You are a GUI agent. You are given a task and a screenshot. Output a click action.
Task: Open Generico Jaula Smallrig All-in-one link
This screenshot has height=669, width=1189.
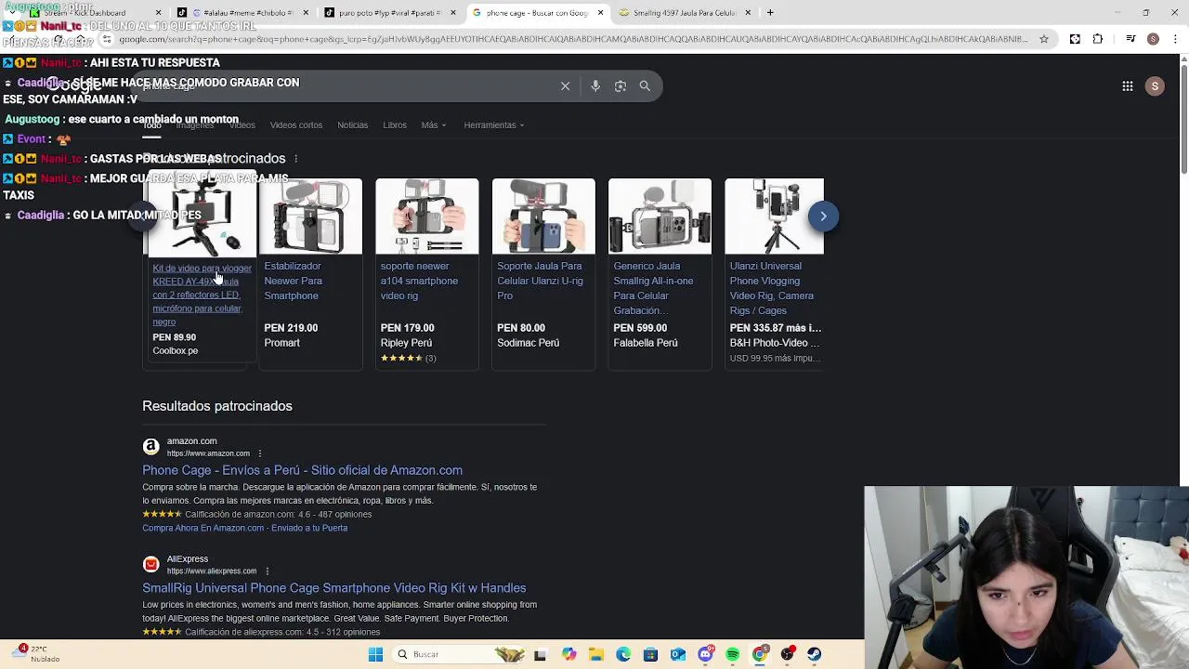coord(653,288)
